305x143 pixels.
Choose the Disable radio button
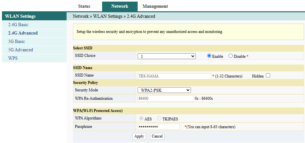pyautogui.click(x=230, y=56)
